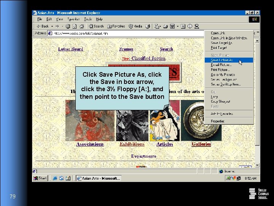This screenshot has height=206, width=274.
Task: Click the Back arrow toolbar button
Action: [43, 26]
